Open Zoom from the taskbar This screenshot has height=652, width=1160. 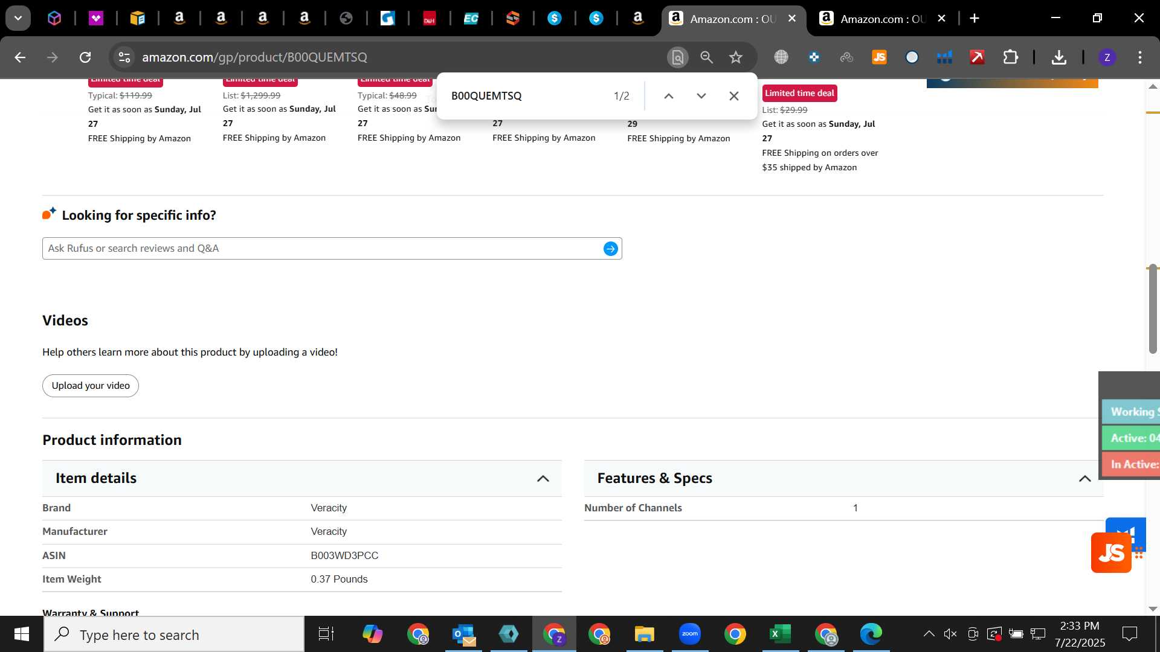(x=689, y=634)
